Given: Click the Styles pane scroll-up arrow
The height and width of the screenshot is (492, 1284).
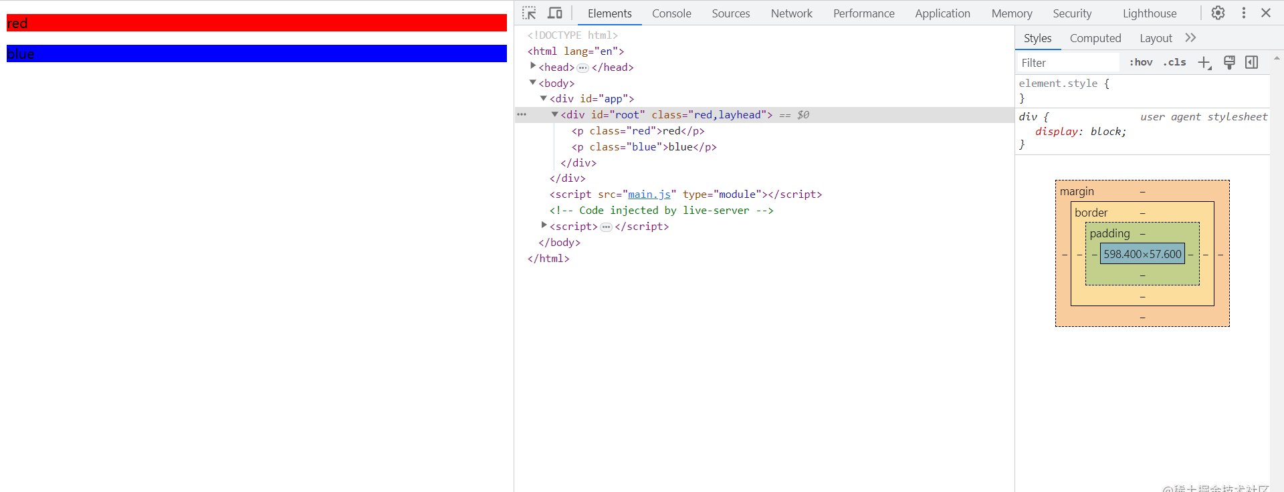Looking at the screenshot, I should click(x=1277, y=58).
